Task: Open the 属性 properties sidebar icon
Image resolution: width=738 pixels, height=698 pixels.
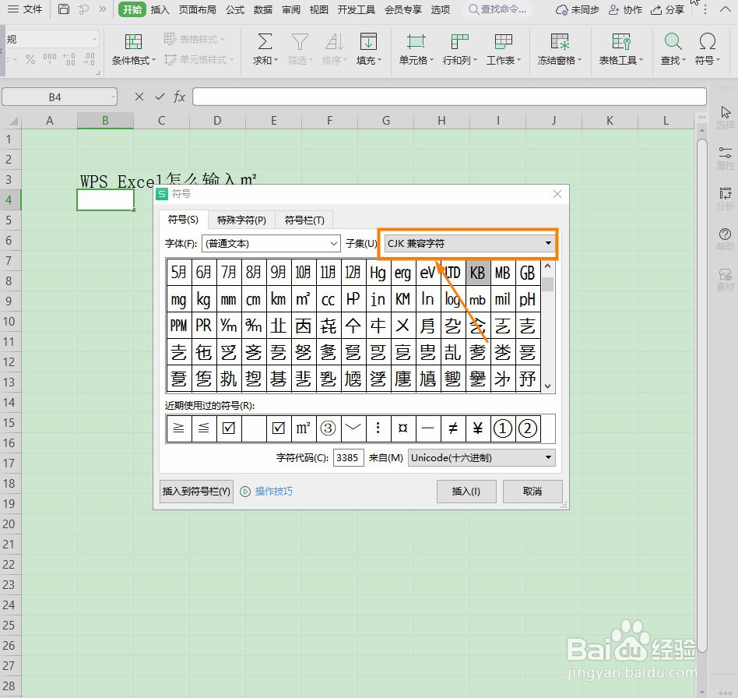Action: coord(726,158)
